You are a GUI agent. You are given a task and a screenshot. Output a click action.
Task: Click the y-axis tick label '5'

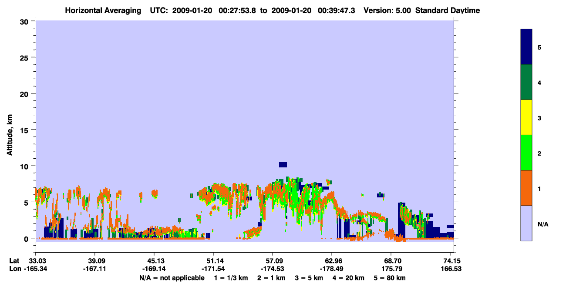coord(27,202)
